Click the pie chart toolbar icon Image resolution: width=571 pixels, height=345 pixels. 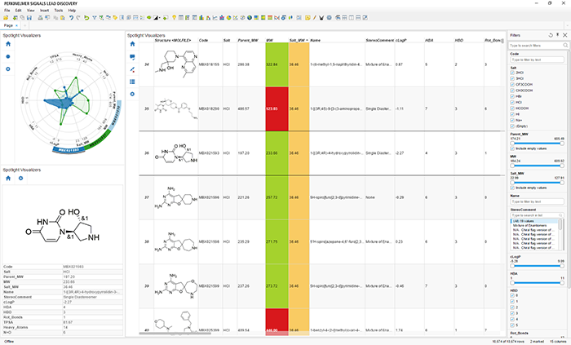228,17
